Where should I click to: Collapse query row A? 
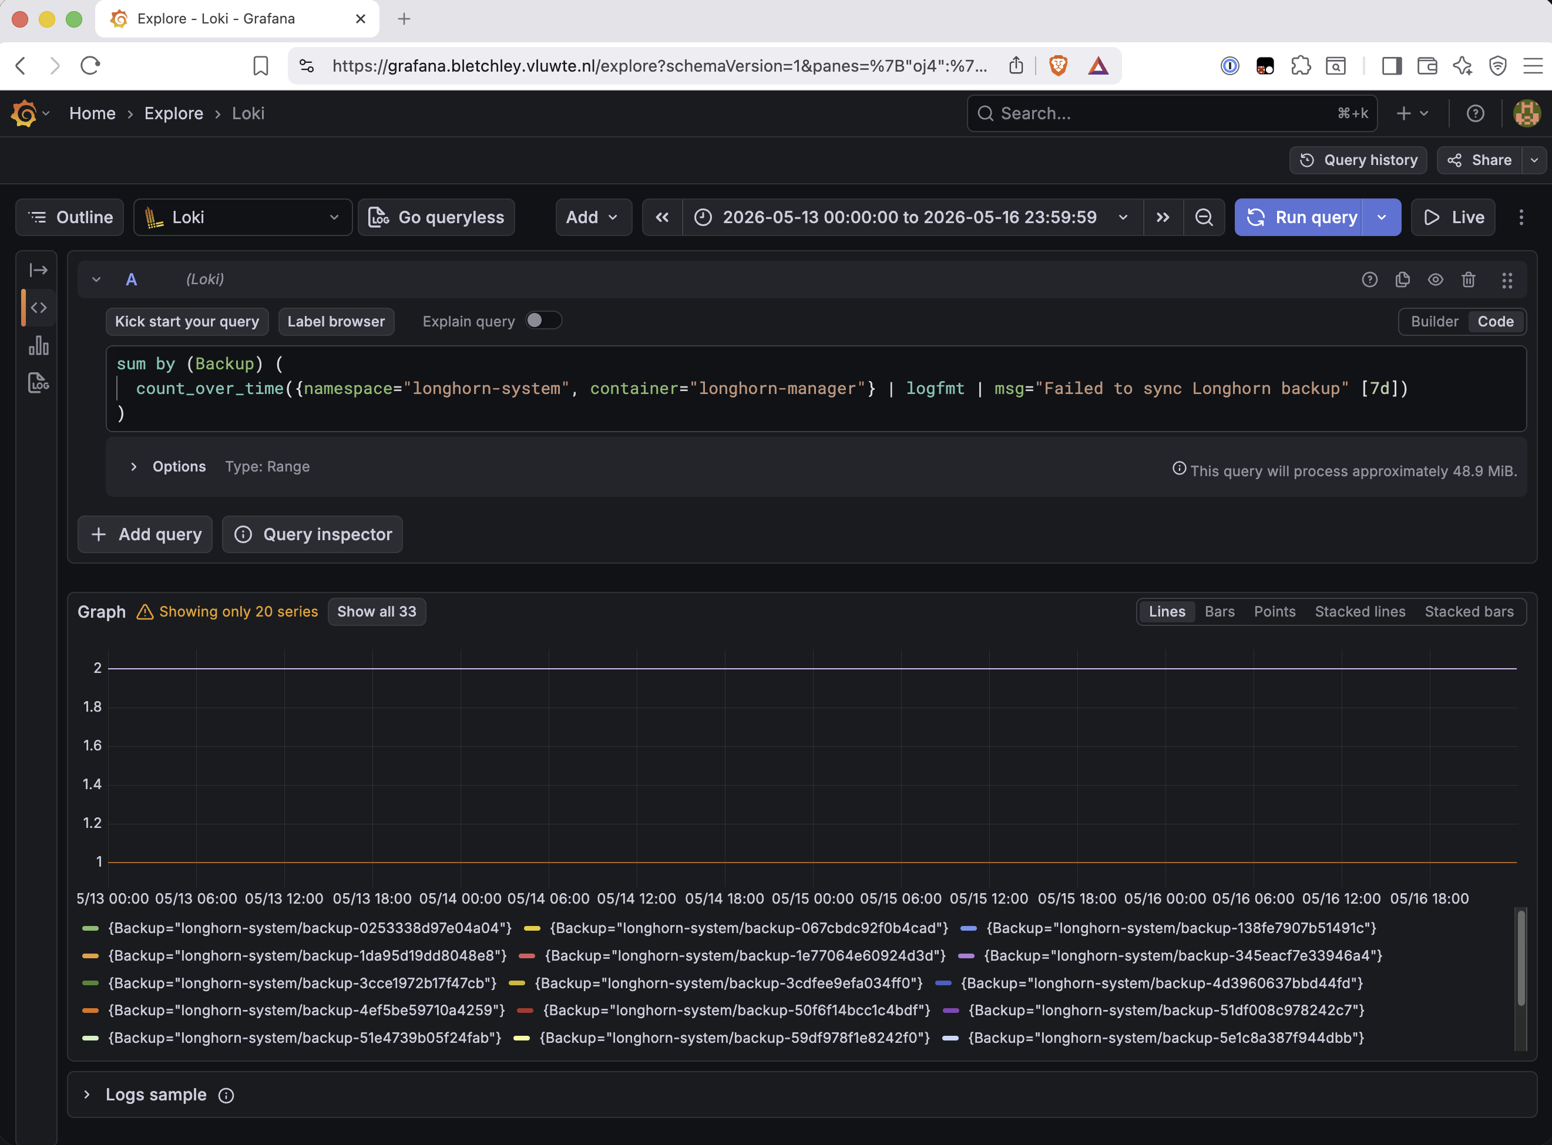point(96,279)
